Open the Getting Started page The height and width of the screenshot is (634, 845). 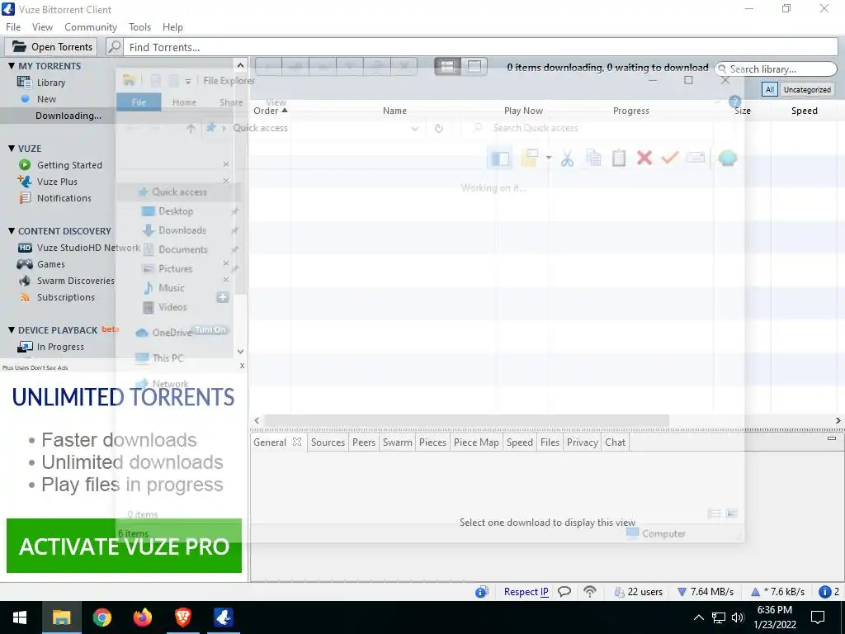[69, 165]
